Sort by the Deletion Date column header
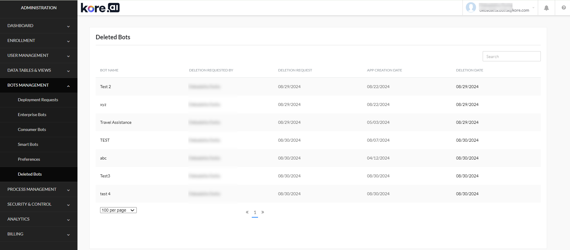570x250 pixels. 469,70
